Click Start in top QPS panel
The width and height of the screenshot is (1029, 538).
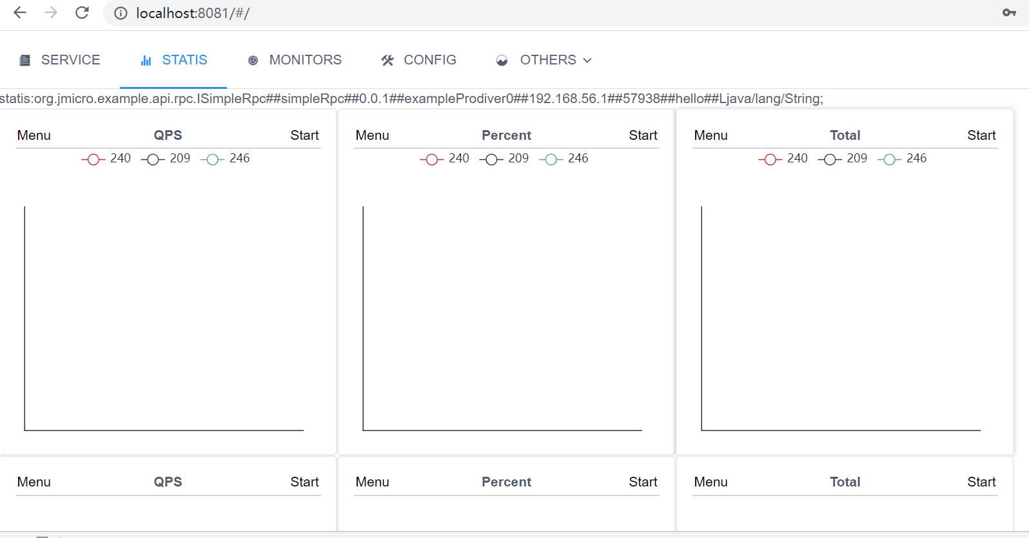(x=304, y=135)
